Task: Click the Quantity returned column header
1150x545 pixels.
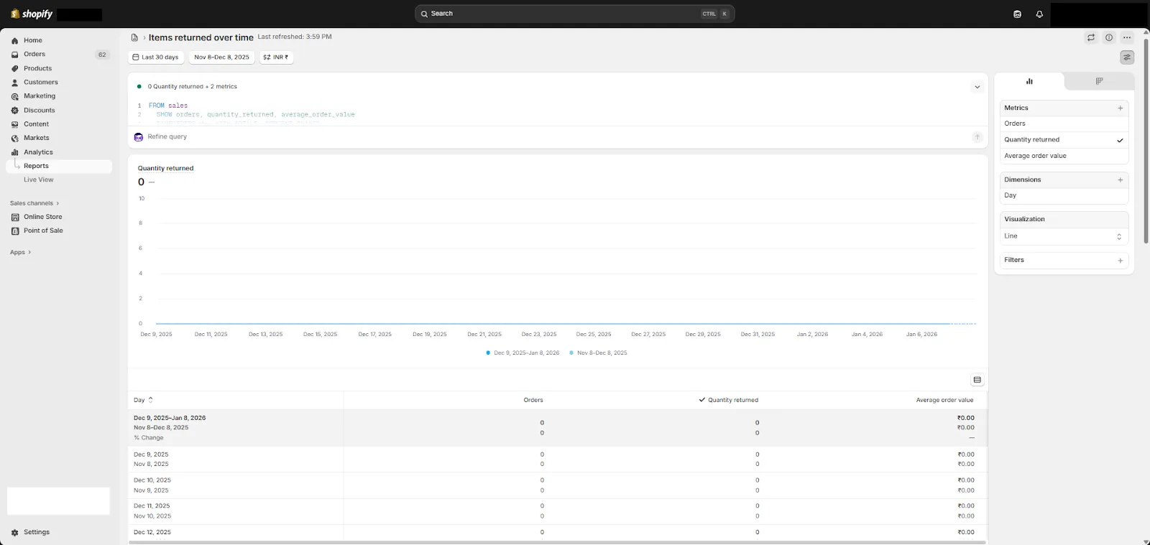Action: tap(728, 400)
